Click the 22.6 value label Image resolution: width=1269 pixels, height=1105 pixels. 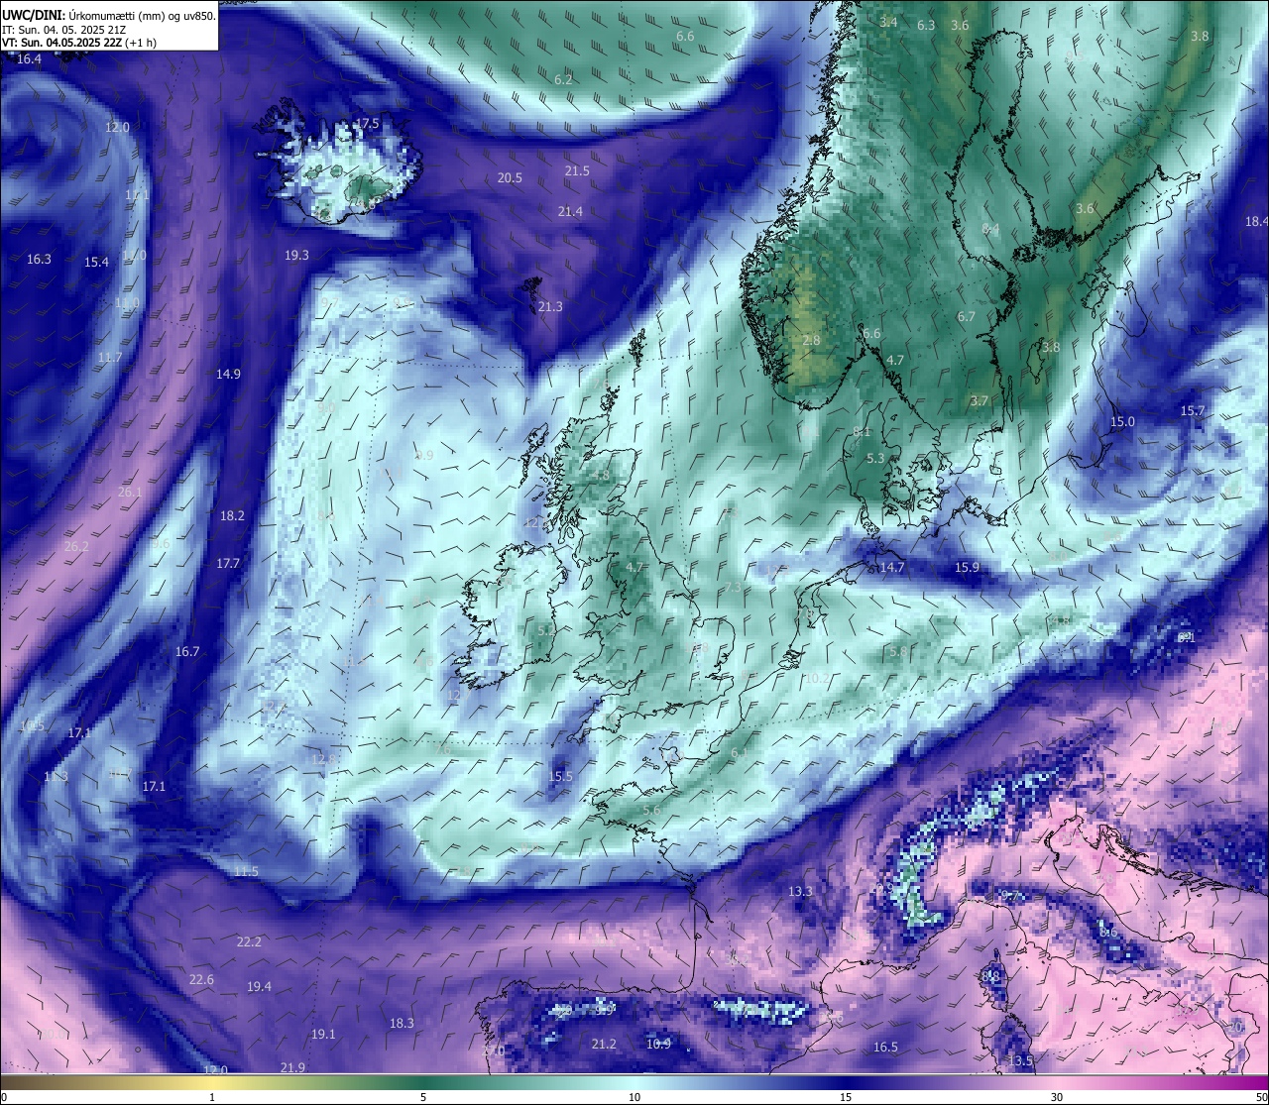201,980
